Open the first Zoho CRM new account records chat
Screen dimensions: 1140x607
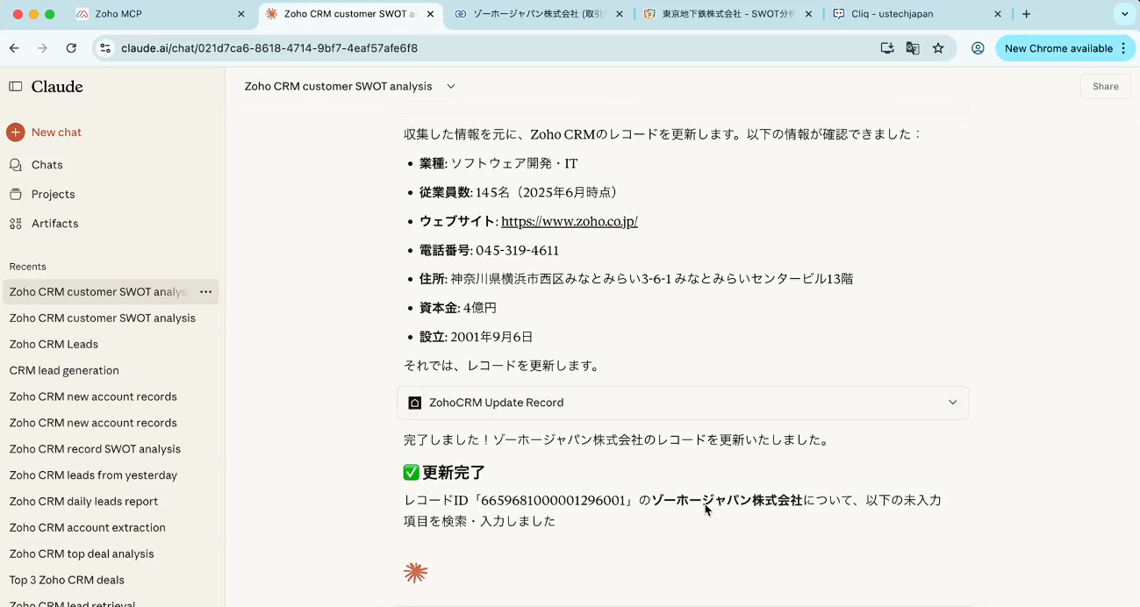click(93, 396)
